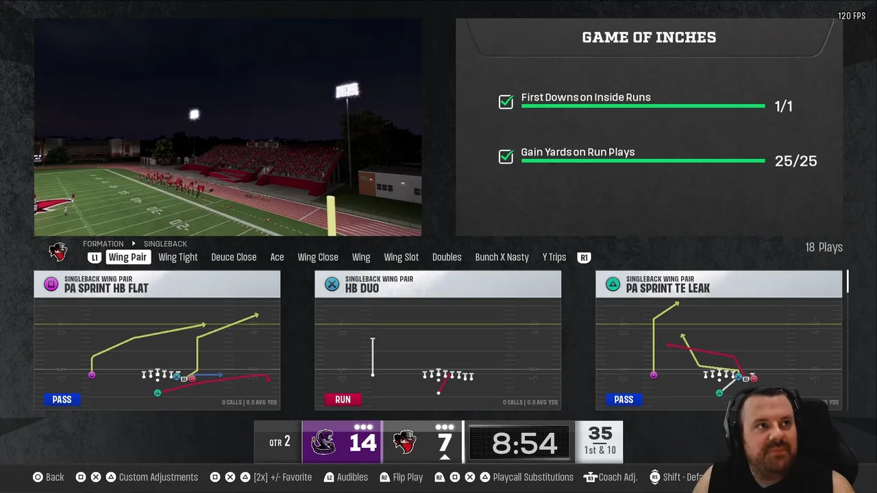The height and width of the screenshot is (493, 877).
Task: Click the PASS label on PA Sprint HB Flat
Action: pos(62,399)
